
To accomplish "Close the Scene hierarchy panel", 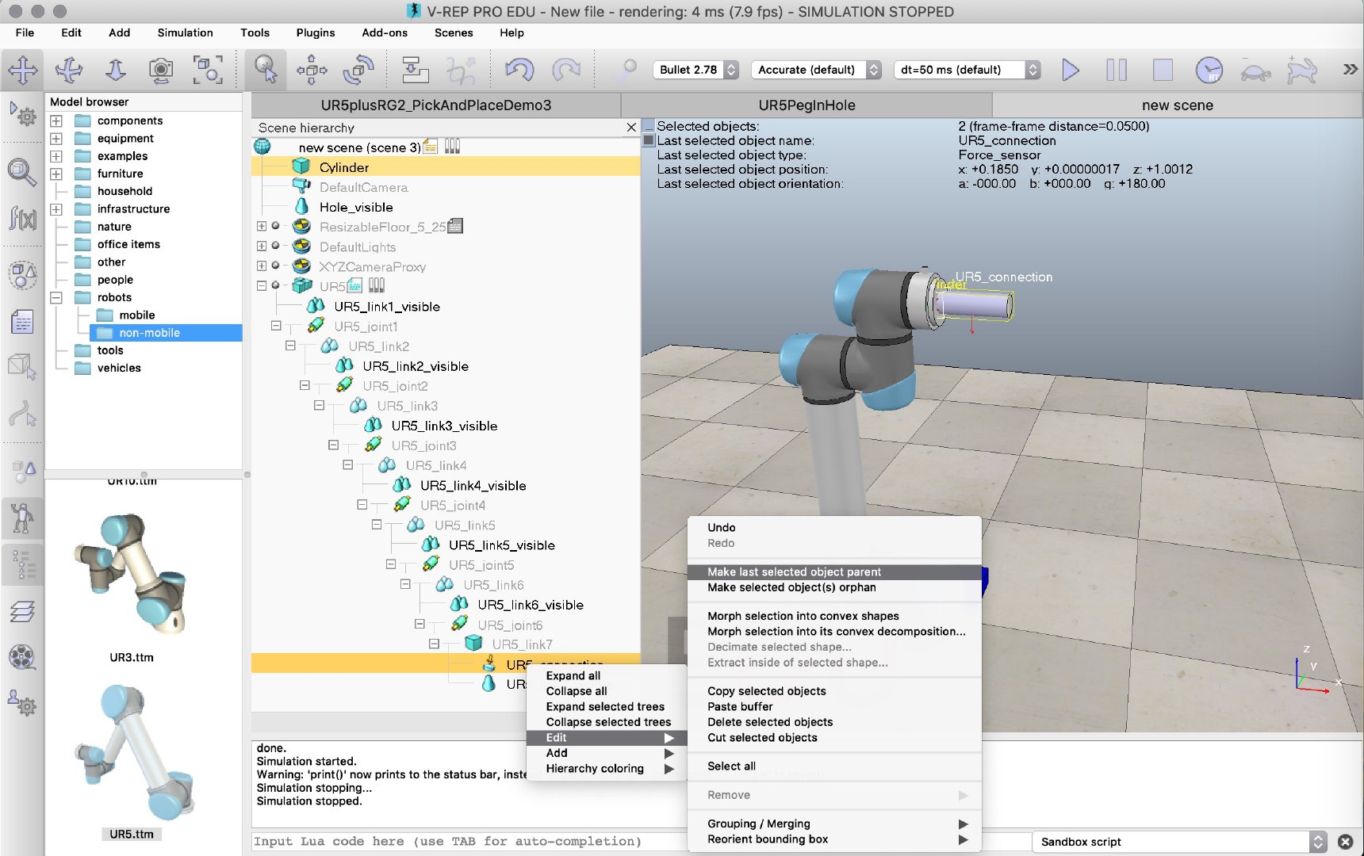I will pos(631,128).
